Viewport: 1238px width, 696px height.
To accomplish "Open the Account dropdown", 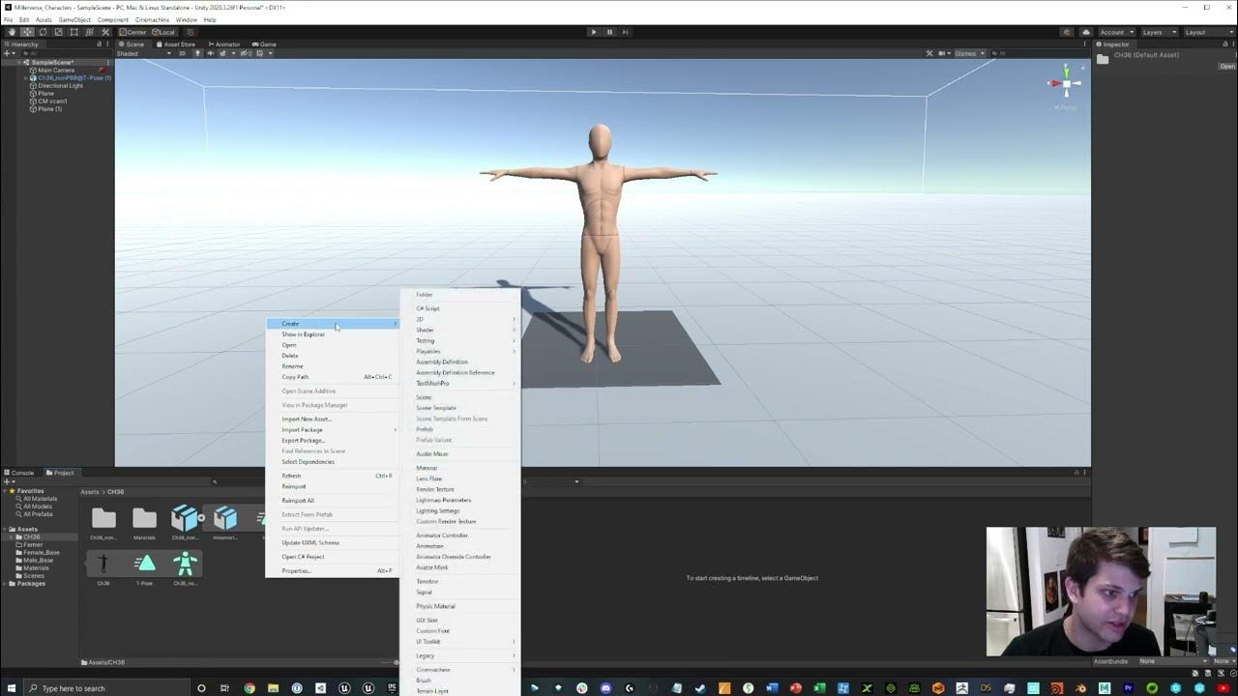I will (1116, 32).
